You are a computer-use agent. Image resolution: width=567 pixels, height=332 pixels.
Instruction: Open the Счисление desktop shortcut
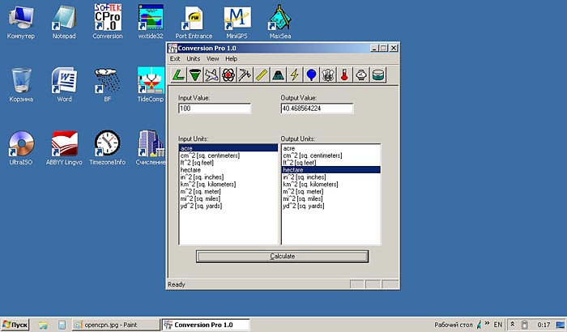tap(151, 148)
